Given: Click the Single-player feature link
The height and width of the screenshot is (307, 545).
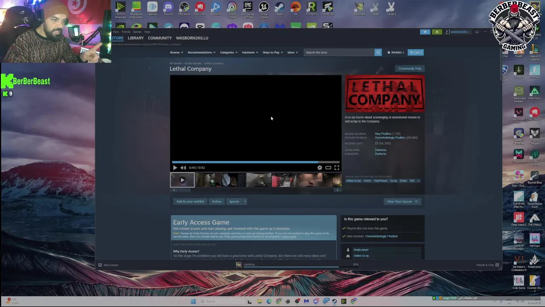Looking at the screenshot, I should click(361, 250).
